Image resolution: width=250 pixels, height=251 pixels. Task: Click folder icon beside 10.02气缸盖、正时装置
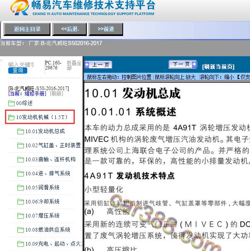[x=21, y=146]
